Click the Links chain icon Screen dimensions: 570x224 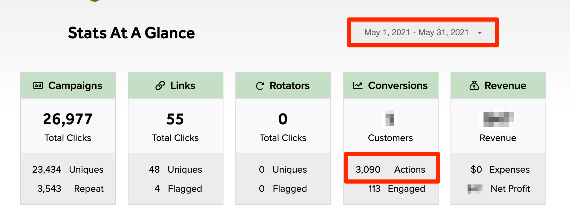(x=160, y=86)
